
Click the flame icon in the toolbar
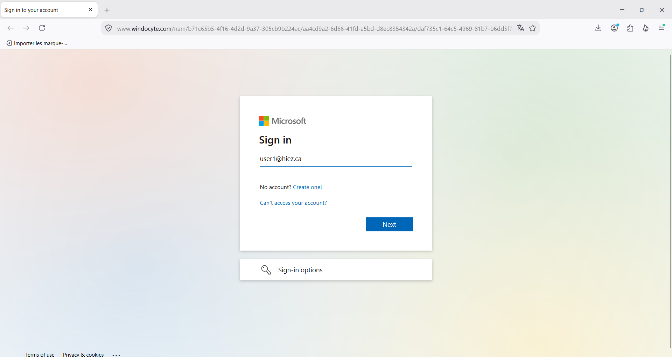(646, 28)
